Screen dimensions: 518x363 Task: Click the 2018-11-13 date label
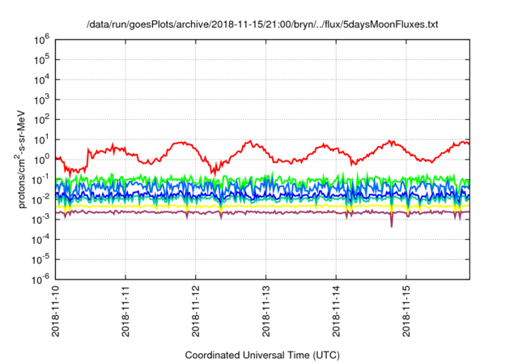266,310
